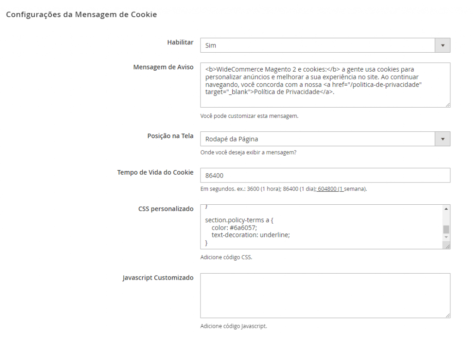Click inside the Mensagem de Aviso textarea
This screenshot has height=342, width=473.
pos(325,85)
